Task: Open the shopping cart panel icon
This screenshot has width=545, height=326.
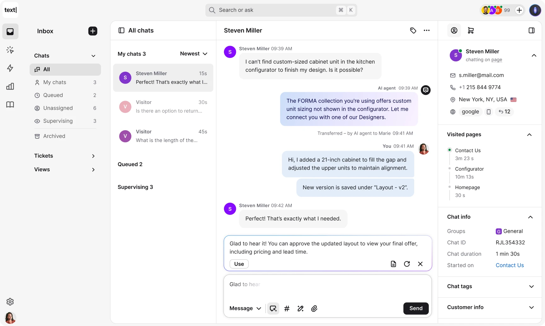Action: [471, 31]
